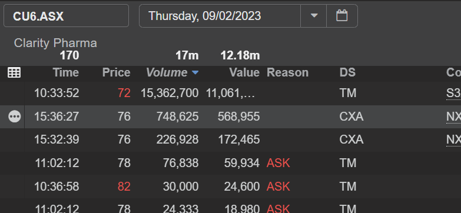Expand the date dropdown arrow

pyautogui.click(x=314, y=15)
